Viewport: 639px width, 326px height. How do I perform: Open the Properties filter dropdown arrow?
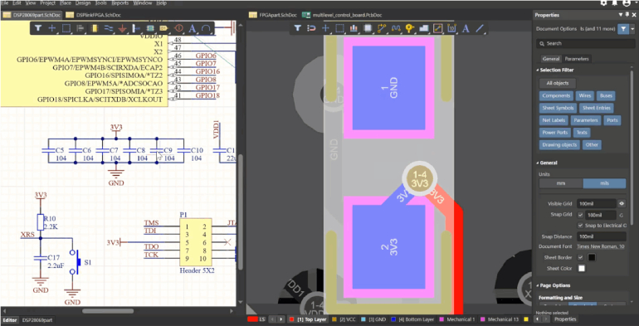pos(632,29)
